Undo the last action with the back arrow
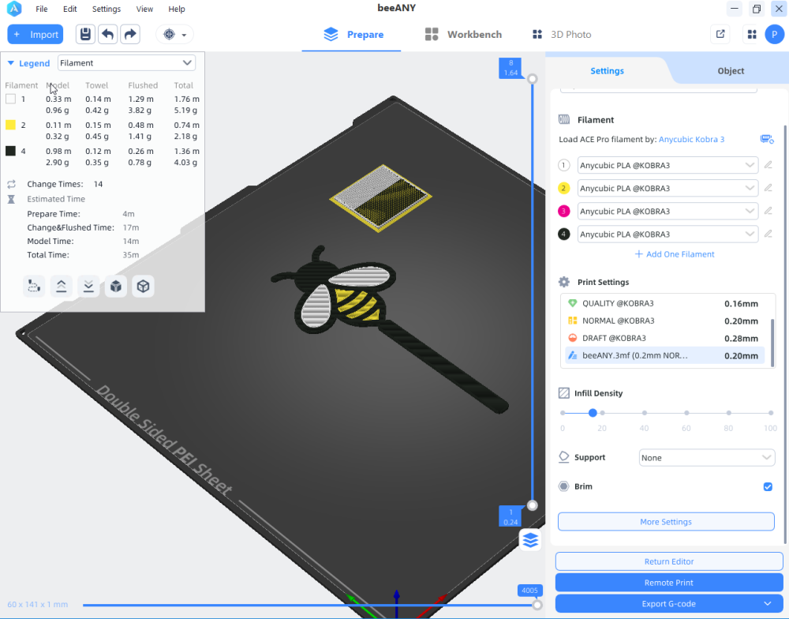Viewport: 789px width, 619px height. pos(107,34)
